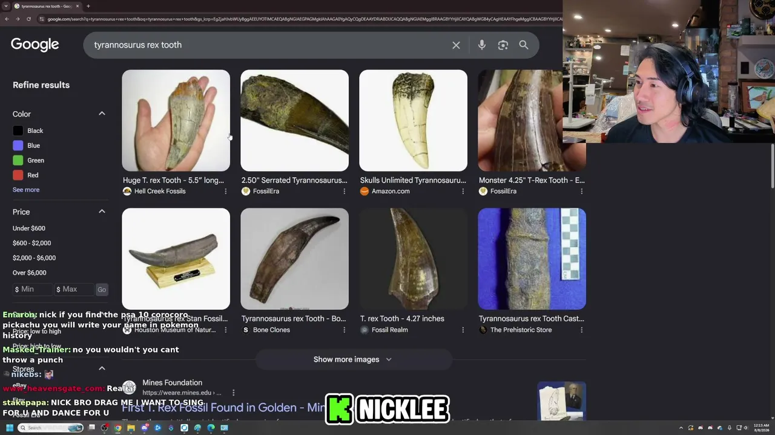775x435 pixels.
Task: Go to the Google home logo
Action: coord(35,45)
